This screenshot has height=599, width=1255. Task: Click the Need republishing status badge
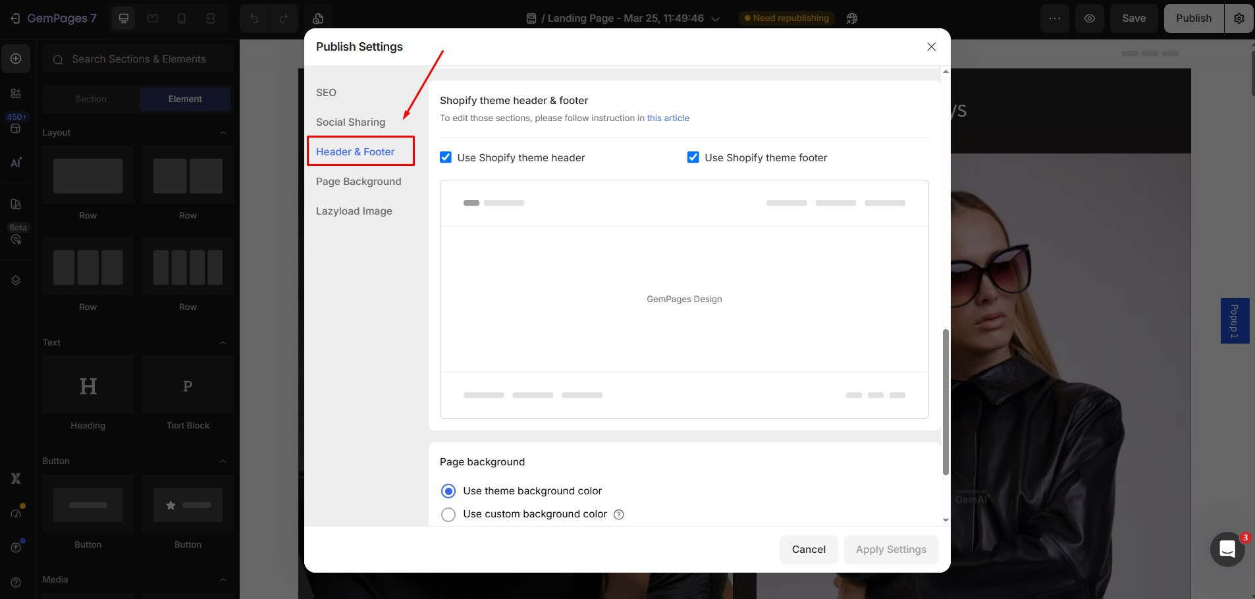click(x=786, y=18)
